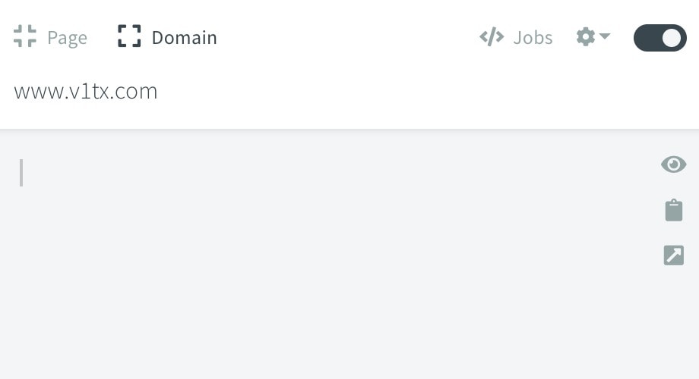
Task: Select the Page tab label
Action: click(68, 38)
